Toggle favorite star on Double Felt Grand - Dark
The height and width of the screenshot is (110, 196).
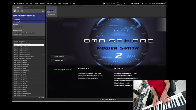43,47
